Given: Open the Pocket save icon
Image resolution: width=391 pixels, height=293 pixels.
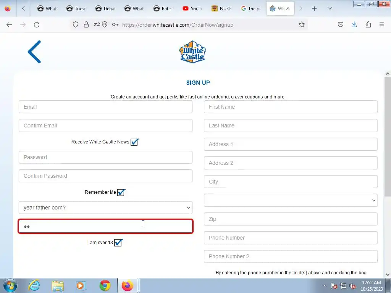Looking at the screenshot, I should [x=340, y=24].
